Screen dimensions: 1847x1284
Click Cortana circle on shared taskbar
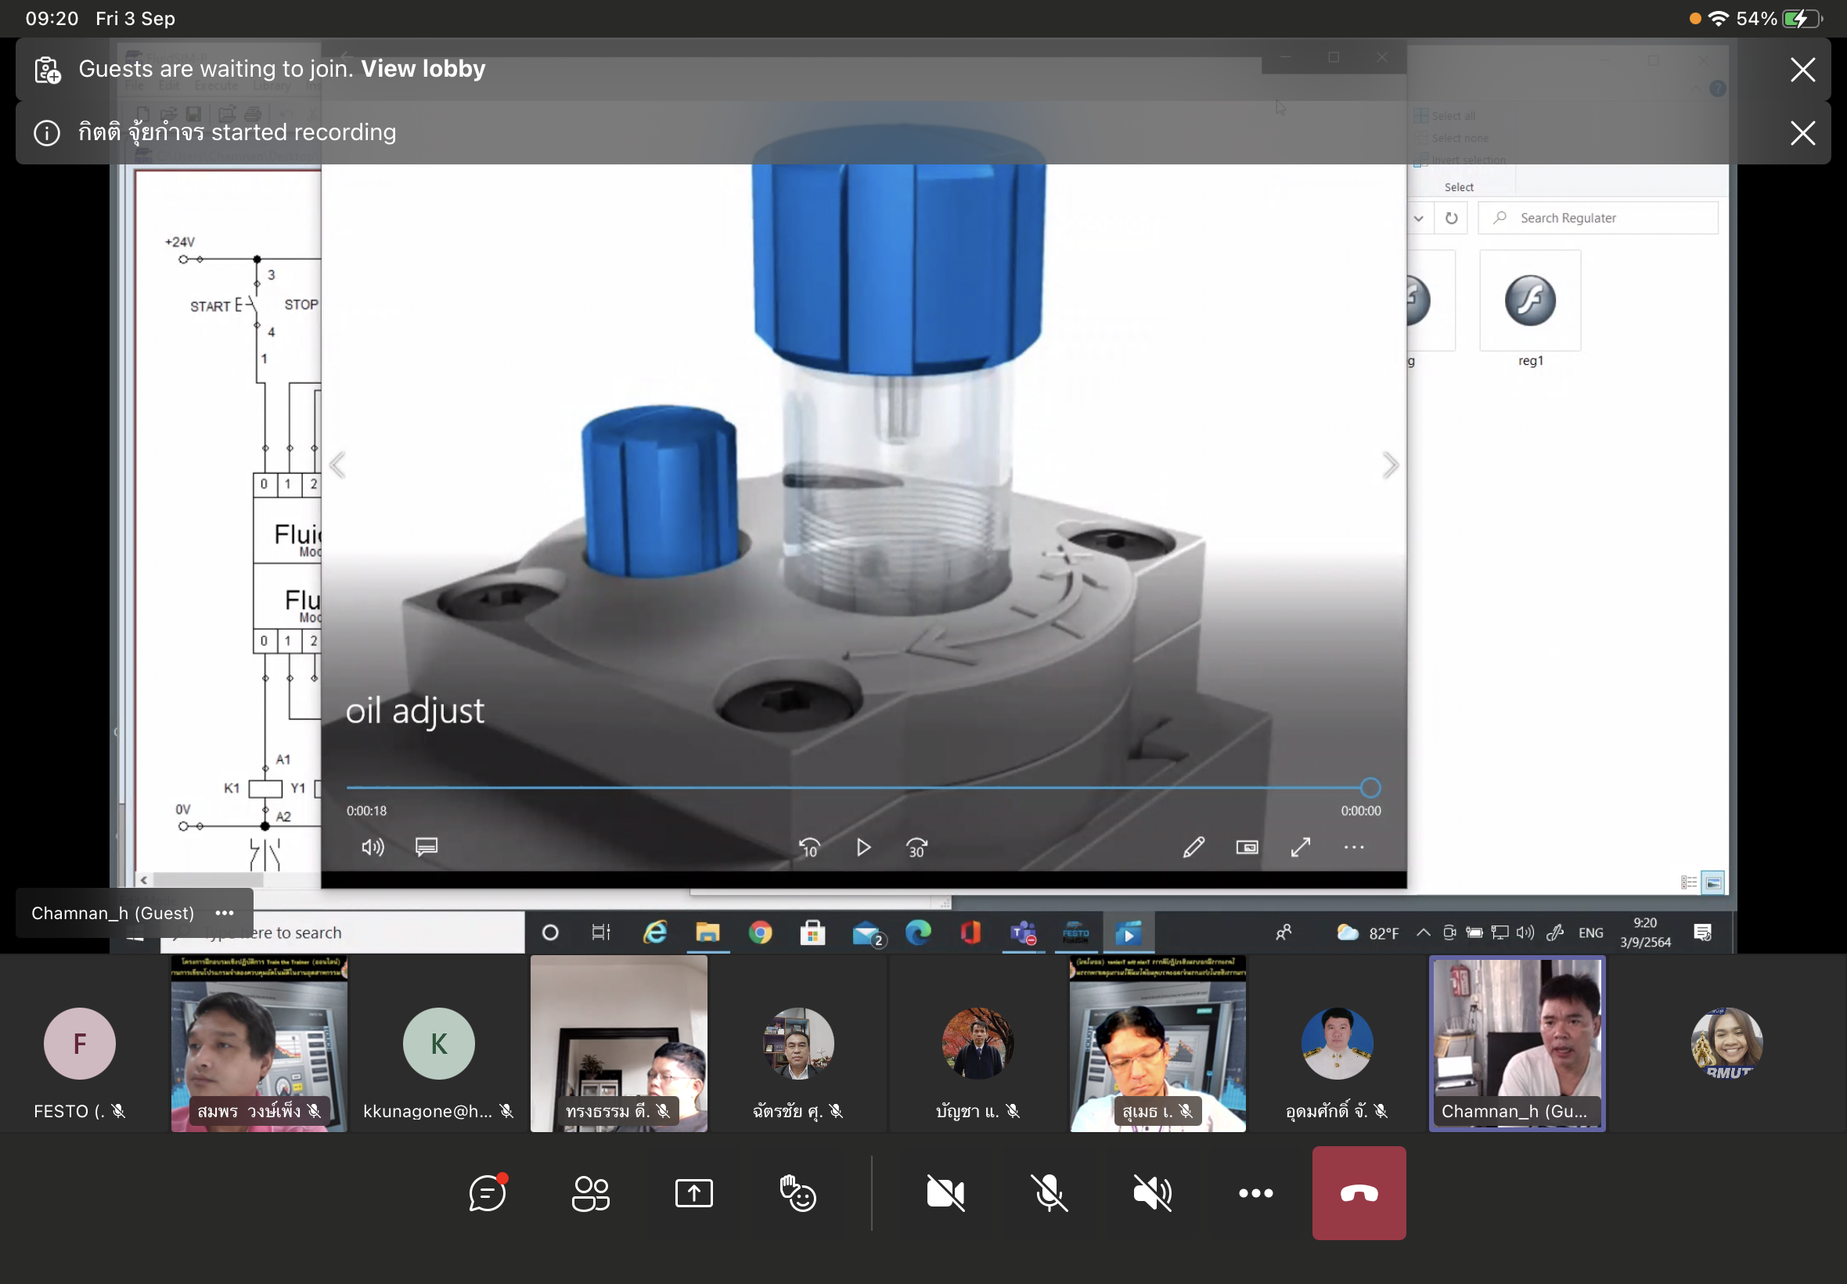click(x=550, y=932)
